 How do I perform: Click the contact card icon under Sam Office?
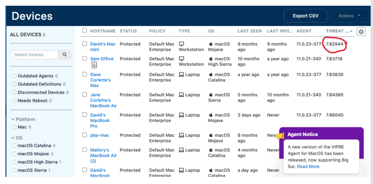coord(94,65)
